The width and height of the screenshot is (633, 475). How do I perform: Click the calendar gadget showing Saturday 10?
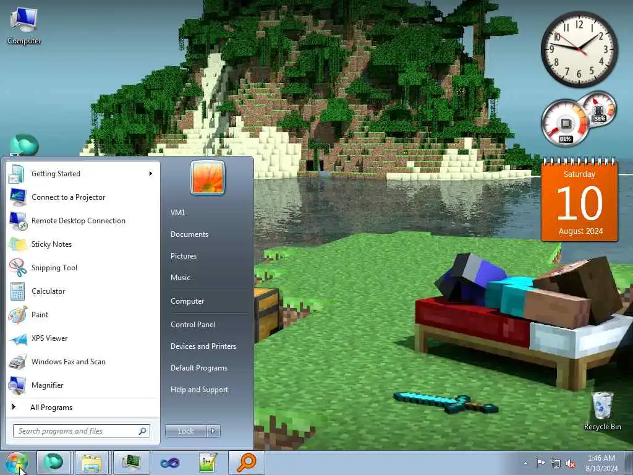[x=580, y=200]
